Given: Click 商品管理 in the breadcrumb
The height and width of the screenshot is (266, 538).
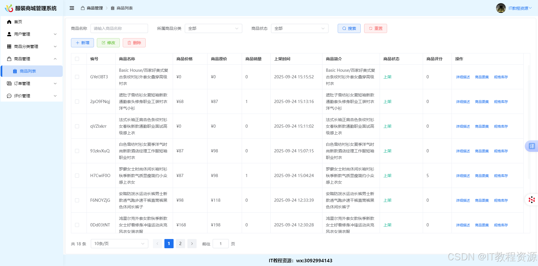Looking at the screenshot, I should 95,8.
